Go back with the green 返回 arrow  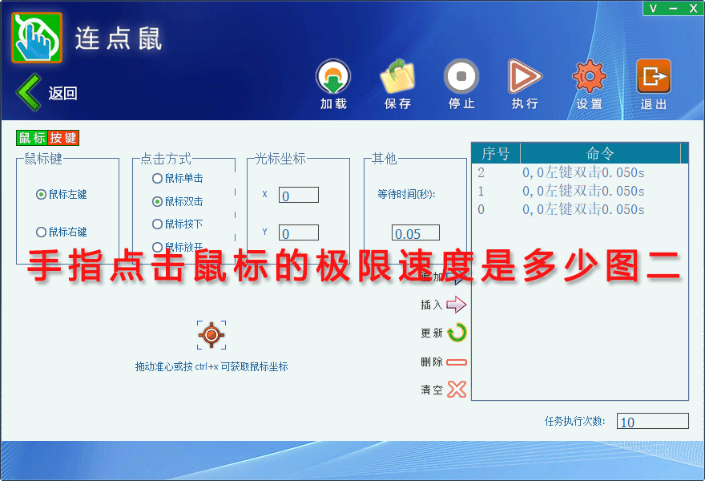click(x=29, y=92)
